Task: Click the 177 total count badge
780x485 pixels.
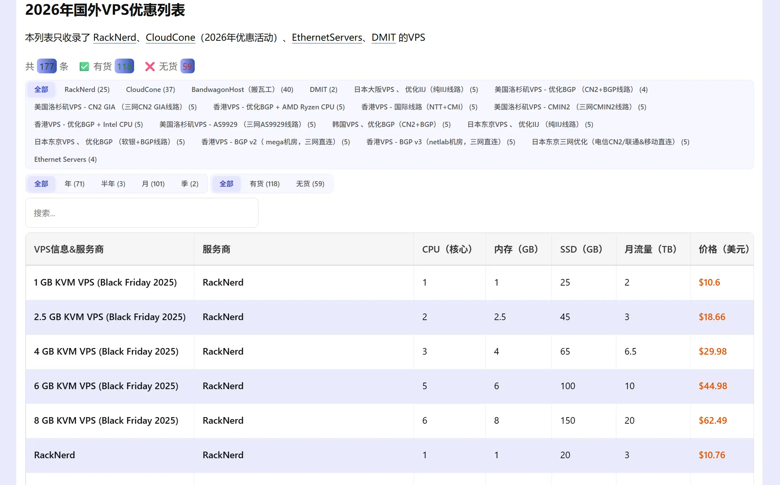Action: point(47,66)
